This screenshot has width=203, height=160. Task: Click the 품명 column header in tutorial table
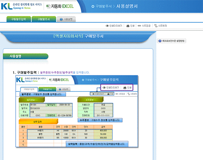[x=40, y=127]
